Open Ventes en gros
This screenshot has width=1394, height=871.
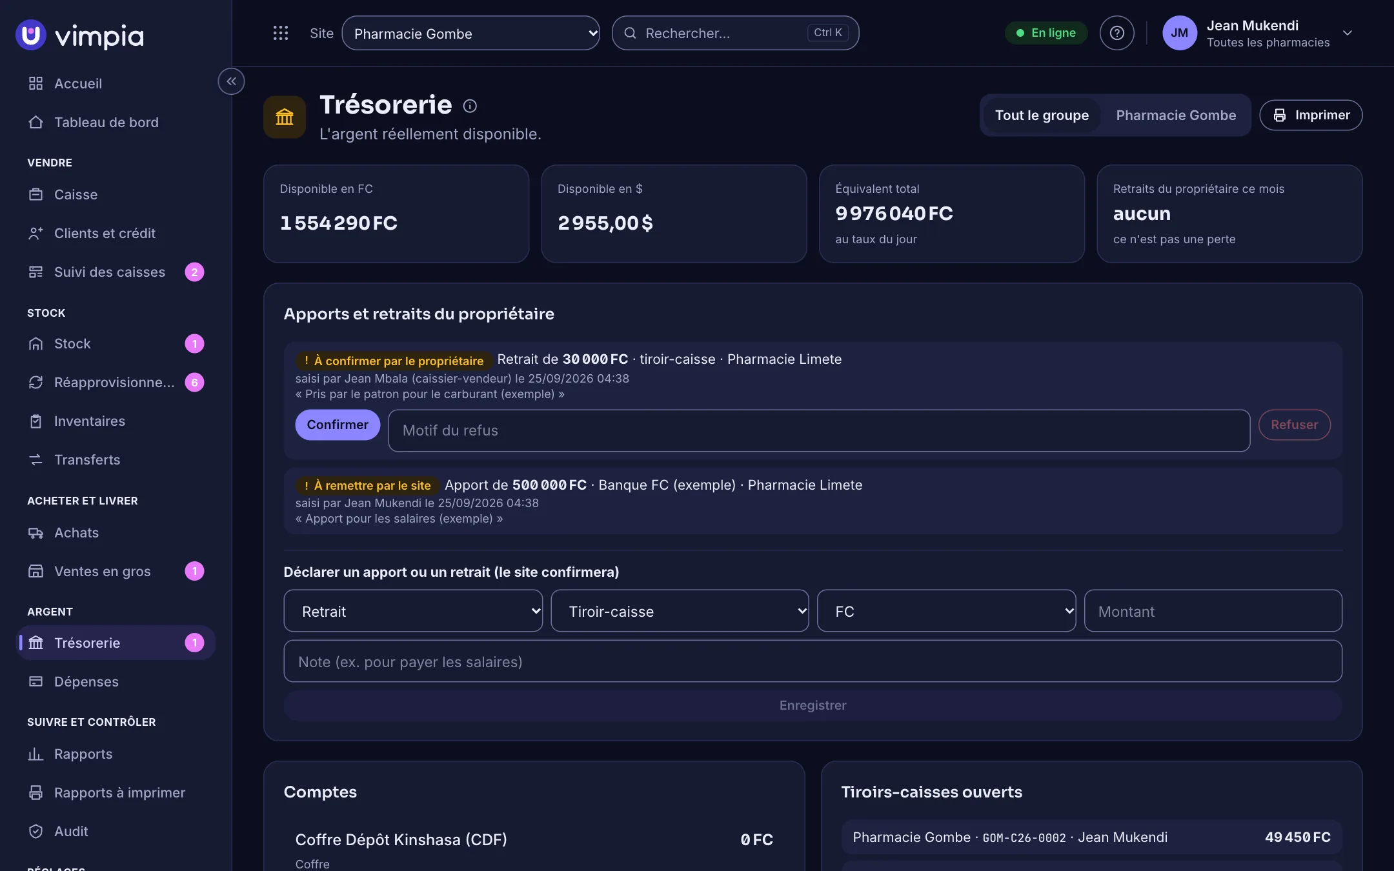click(x=115, y=571)
